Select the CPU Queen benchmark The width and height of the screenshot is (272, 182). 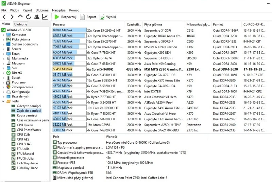tap(25, 125)
